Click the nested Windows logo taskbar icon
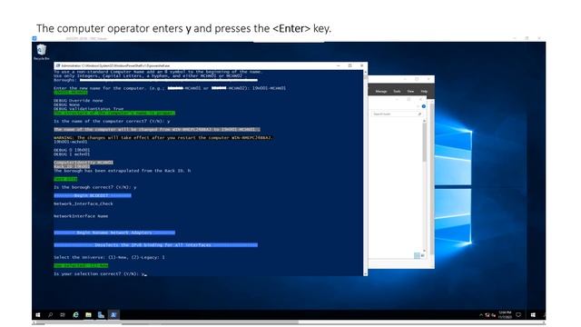Viewport: 581px width, 327px height. tap(533, 315)
